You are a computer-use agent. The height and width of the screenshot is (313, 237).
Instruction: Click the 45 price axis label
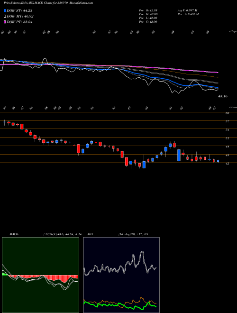pos(227,155)
